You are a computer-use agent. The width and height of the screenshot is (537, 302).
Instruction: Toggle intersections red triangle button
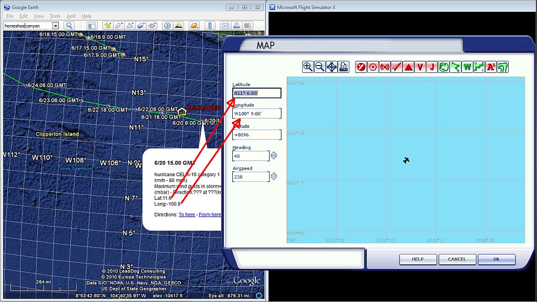[408, 67]
